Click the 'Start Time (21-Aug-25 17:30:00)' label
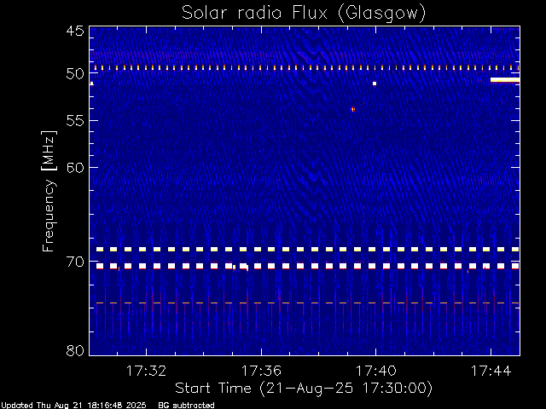This screenshot has width=546, height=409. [304, 389]
